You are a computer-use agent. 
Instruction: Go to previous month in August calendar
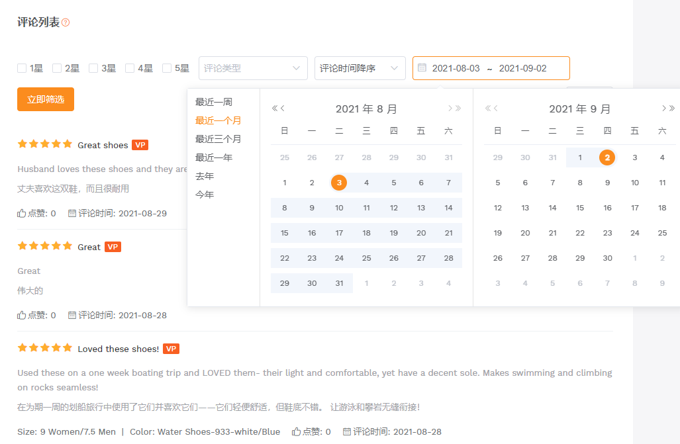click(283, 109)
